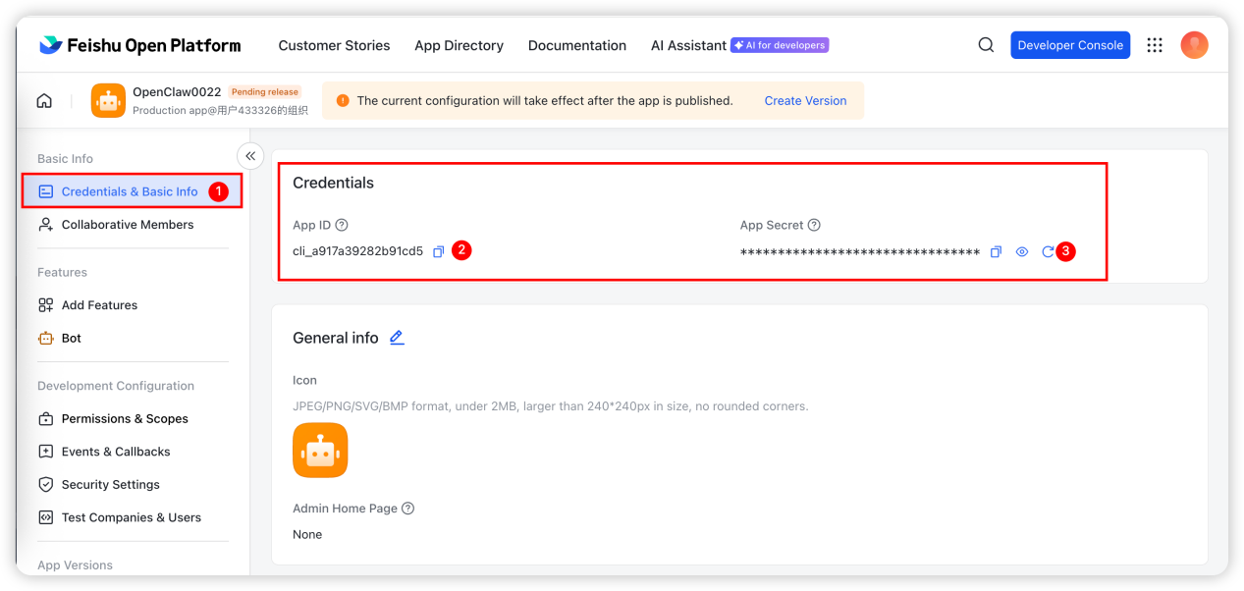Viewport: 1244px width, 591px height.
Task: Copy the App Secret value
Action: [996, 252]
